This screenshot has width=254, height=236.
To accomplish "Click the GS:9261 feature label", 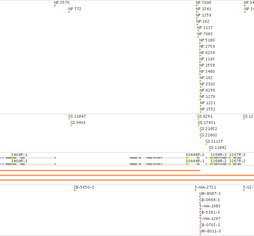I will [205, 116].
